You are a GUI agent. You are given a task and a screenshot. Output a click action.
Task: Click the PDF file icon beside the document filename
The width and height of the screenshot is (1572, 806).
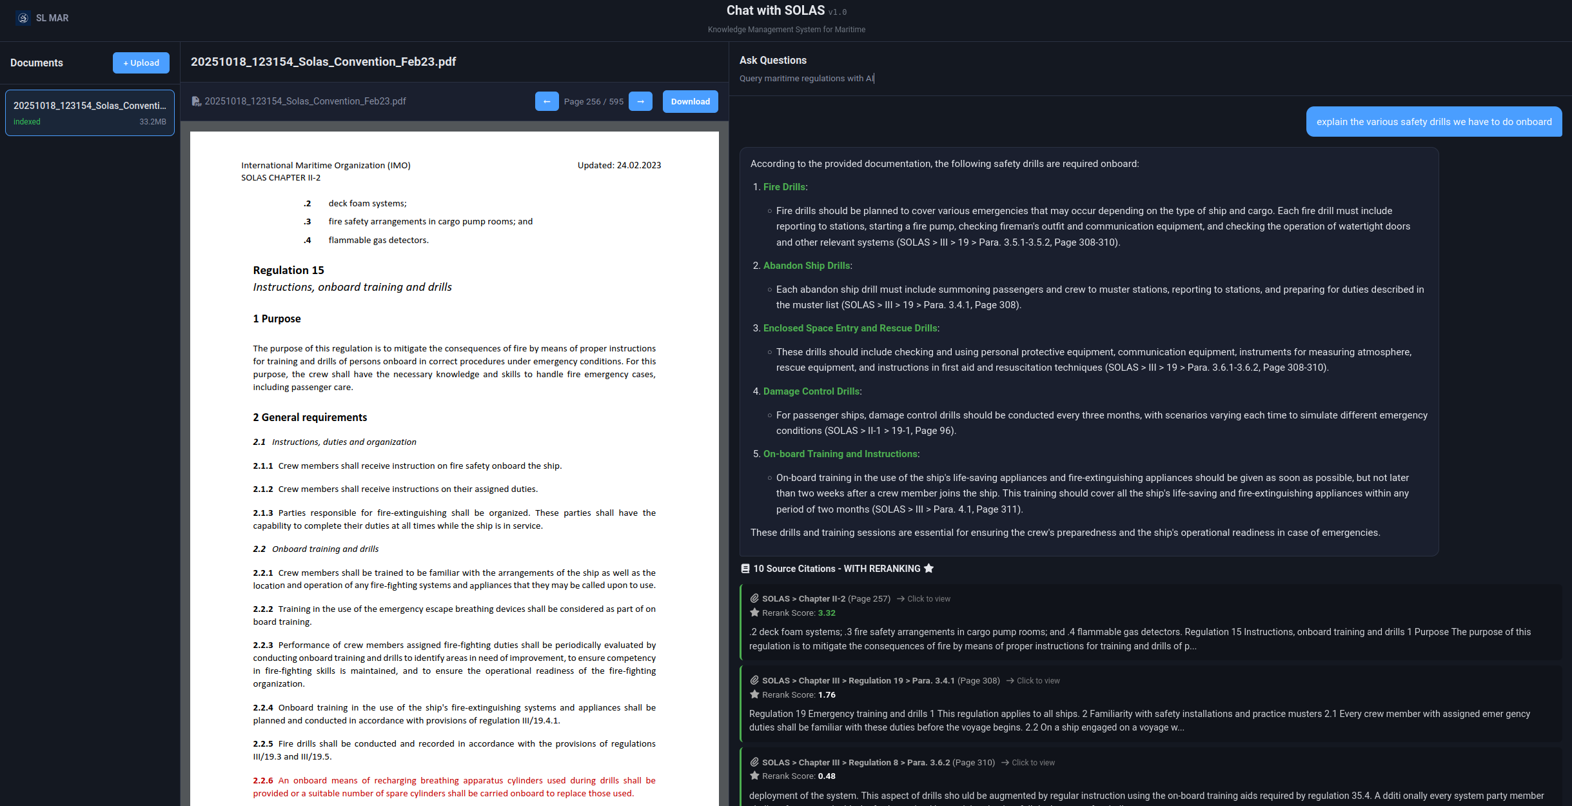(197, 101)
